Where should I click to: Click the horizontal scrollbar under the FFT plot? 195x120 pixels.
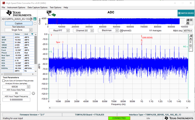coord(118,108)
